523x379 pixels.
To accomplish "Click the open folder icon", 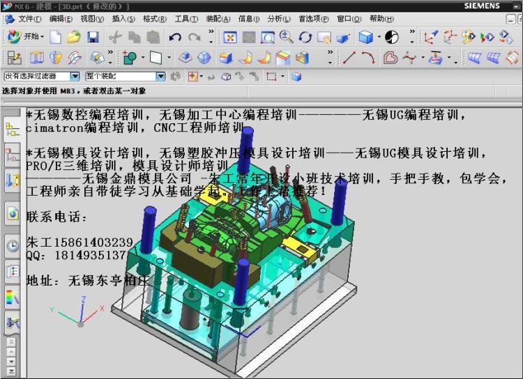I will pyautogui.click(x=74, y=37).
